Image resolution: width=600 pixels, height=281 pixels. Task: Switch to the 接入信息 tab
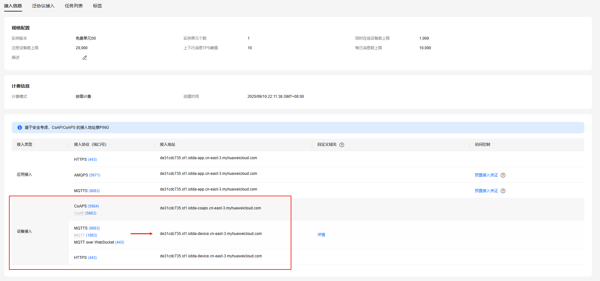pyautogui.click(x=13, y=6)
